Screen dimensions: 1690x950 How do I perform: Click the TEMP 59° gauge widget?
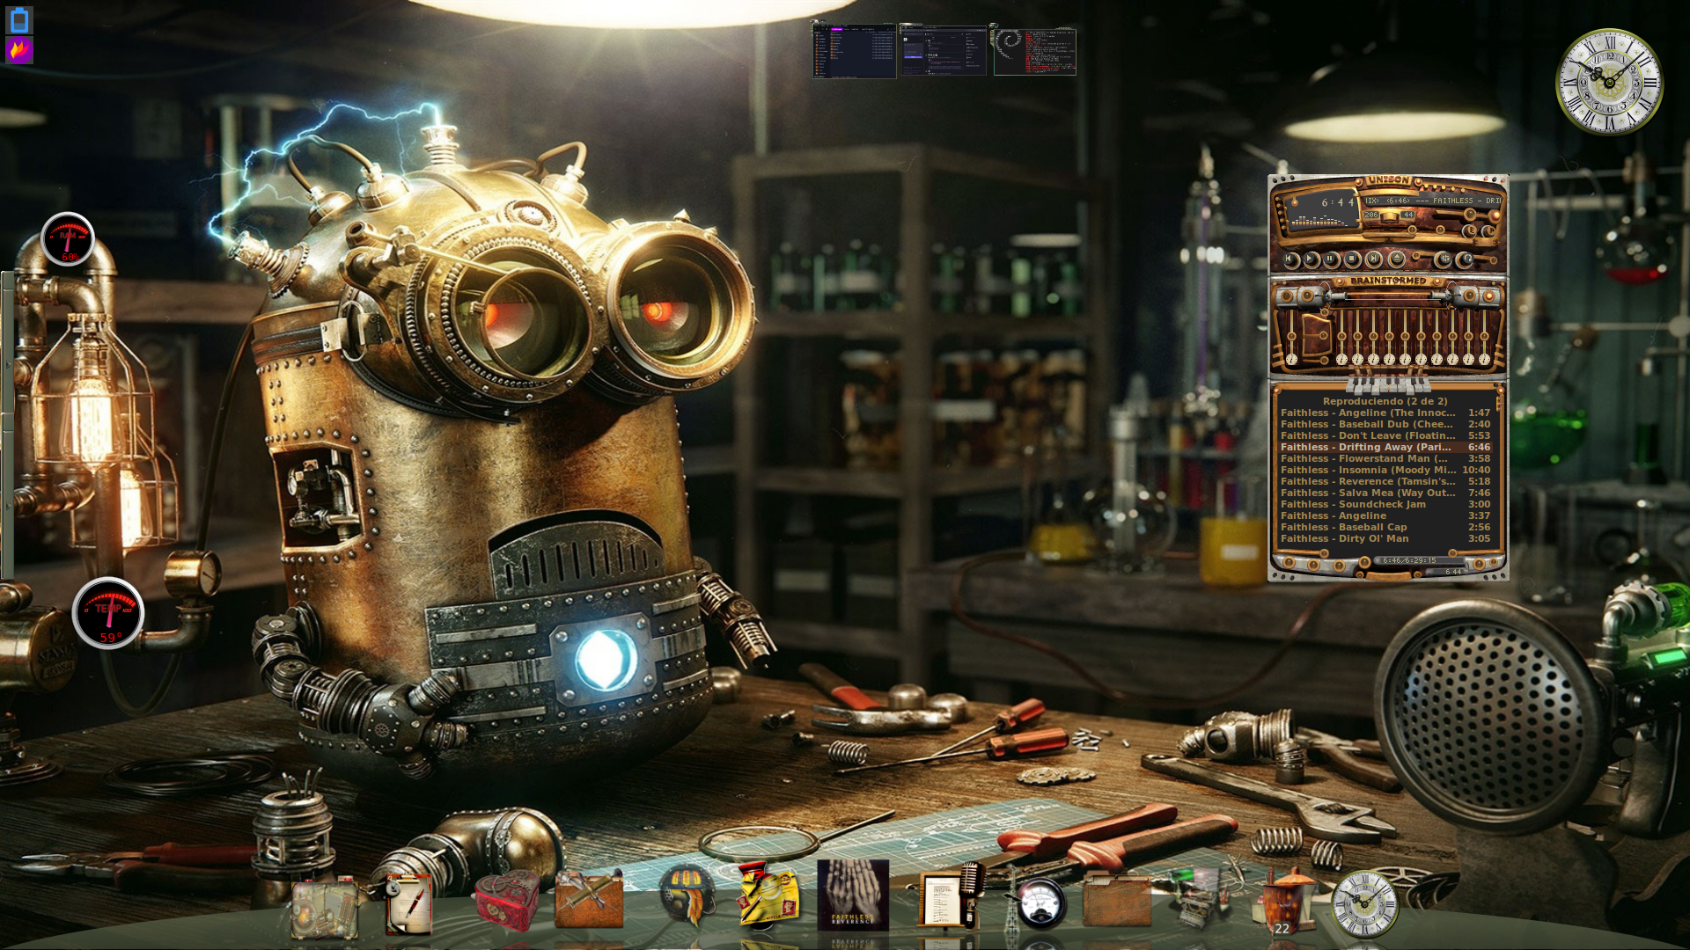(x=108, y=613)
